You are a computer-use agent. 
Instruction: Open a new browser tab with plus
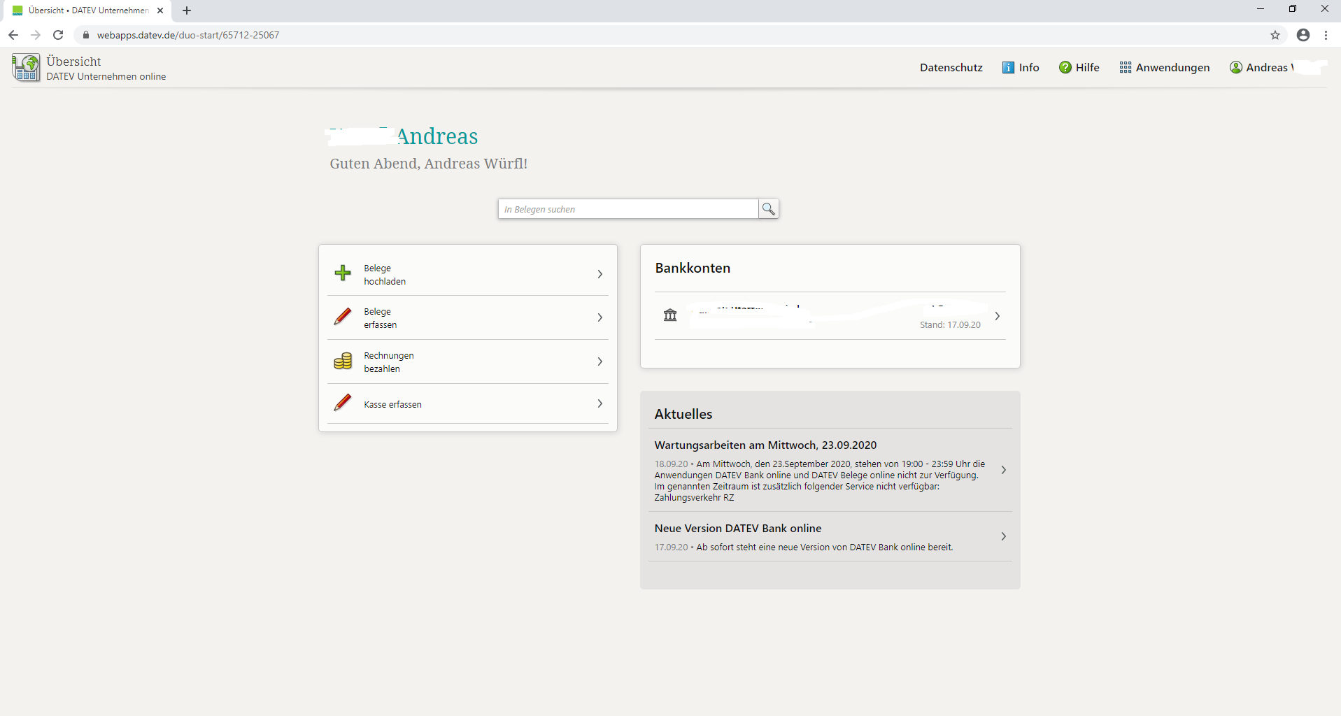pos(187,10)
